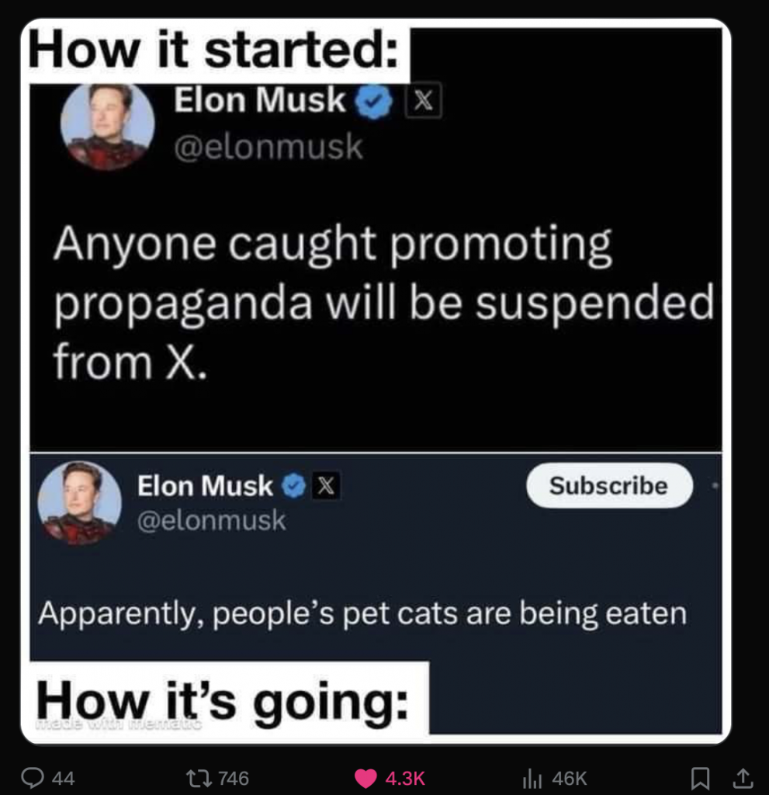Click the bottom blue verified badge

coord(293,486)
